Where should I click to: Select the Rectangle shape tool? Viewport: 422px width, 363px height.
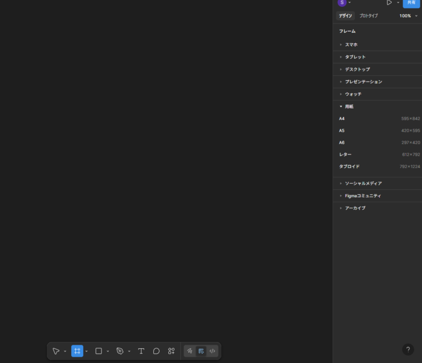pos(99,351)
